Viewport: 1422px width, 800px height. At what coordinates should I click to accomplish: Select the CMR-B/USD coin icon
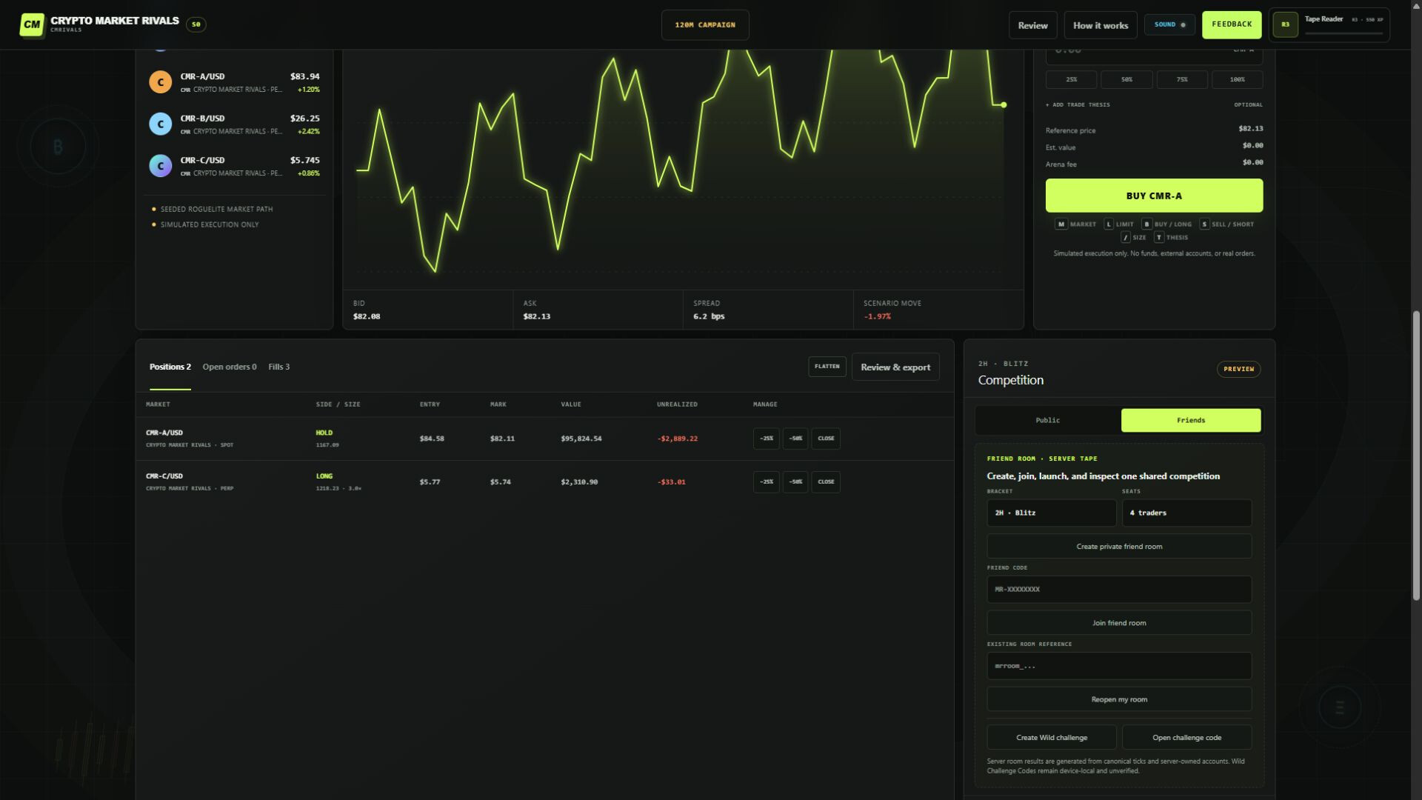coord(161,124)
